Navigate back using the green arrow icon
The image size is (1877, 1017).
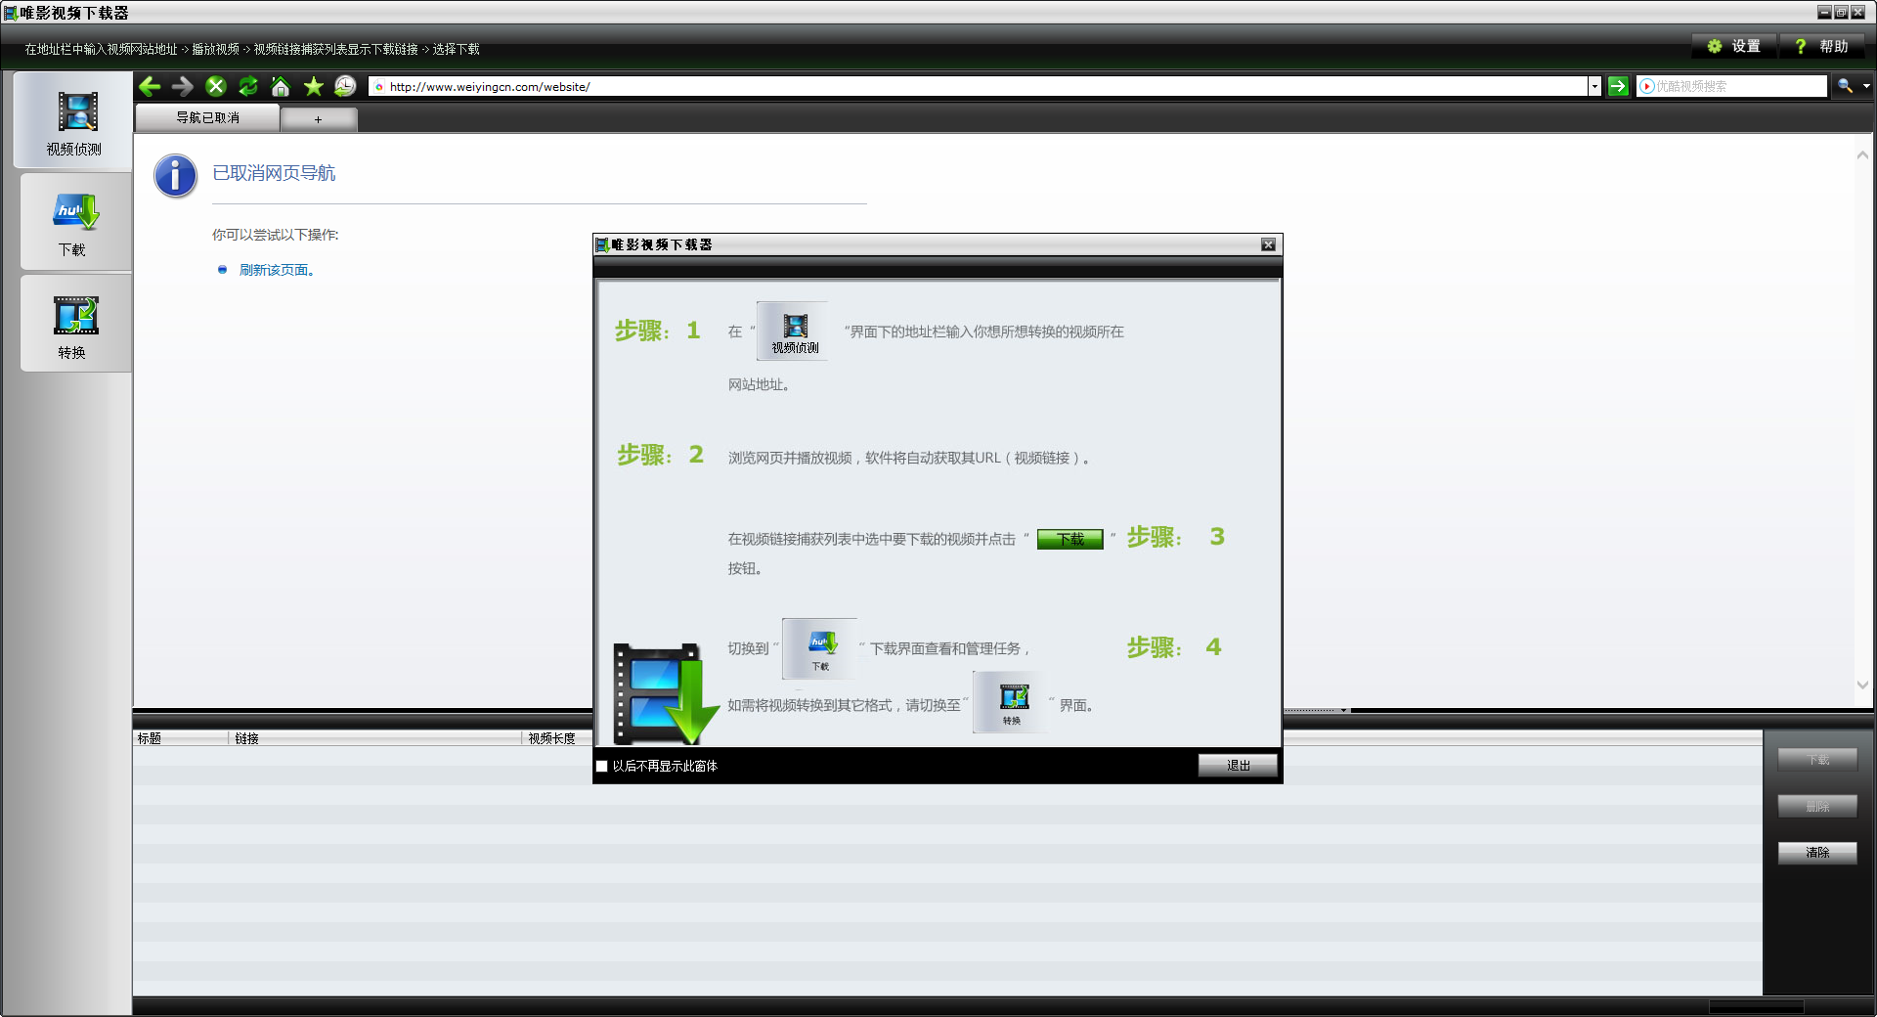149,86
